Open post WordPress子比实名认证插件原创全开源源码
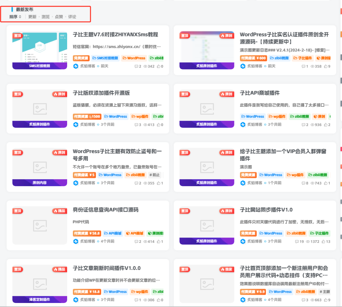Image resolution: width=342 pixels, height=307 pixels. click(x=285, y=38)
